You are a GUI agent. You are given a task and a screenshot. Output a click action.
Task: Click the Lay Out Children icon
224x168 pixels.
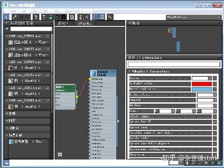pos(87,17)
